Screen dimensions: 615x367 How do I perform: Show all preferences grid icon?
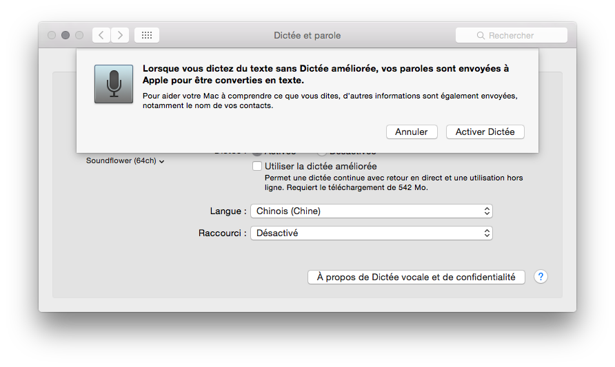click(147, 35)
